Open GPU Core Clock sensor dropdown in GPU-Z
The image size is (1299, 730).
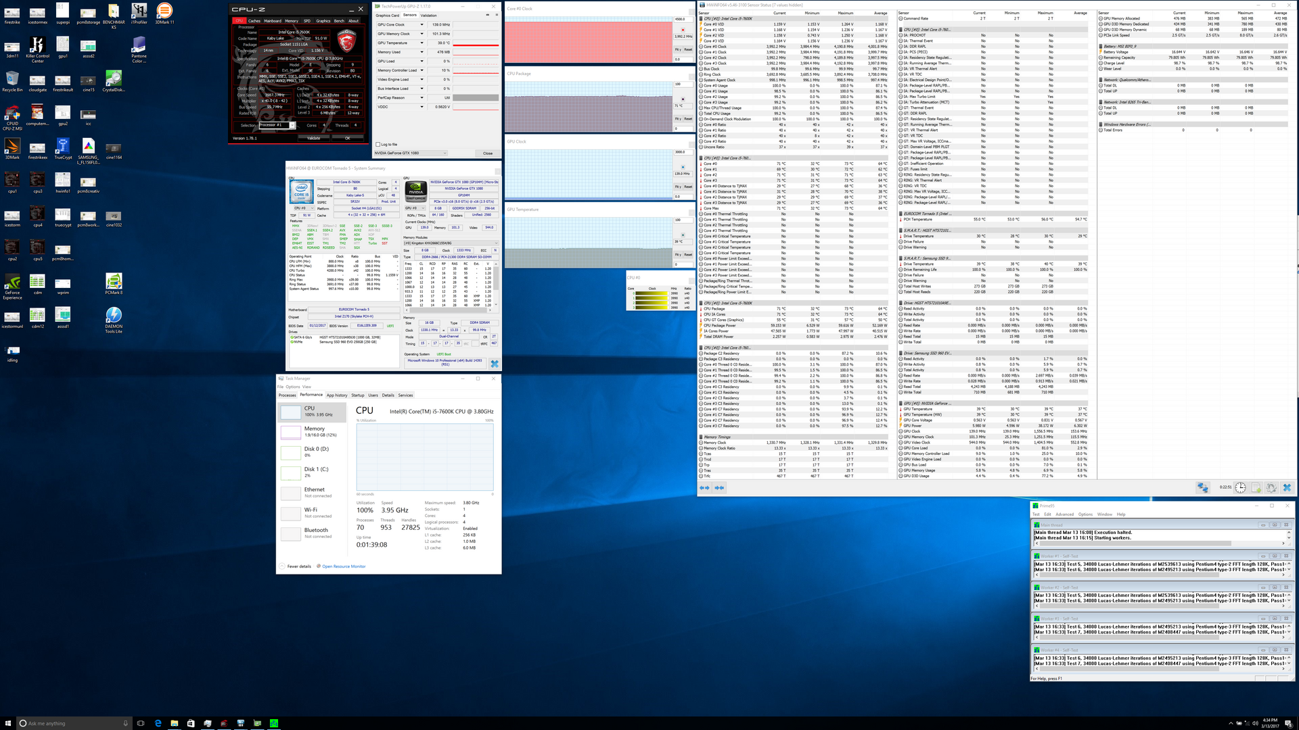421,24
